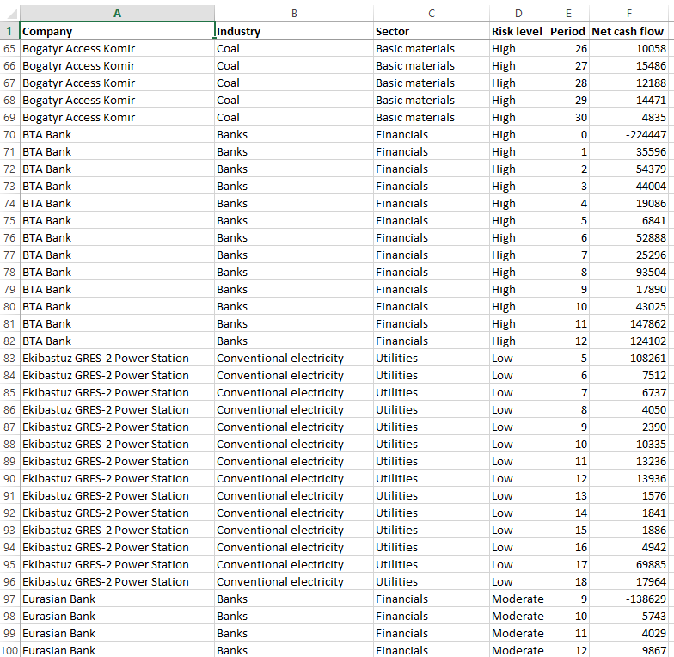Select column E header

[x=569, y=14]
